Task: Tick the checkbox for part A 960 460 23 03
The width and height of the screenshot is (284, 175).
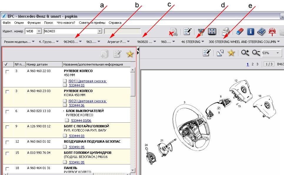Action: point(7,91)
